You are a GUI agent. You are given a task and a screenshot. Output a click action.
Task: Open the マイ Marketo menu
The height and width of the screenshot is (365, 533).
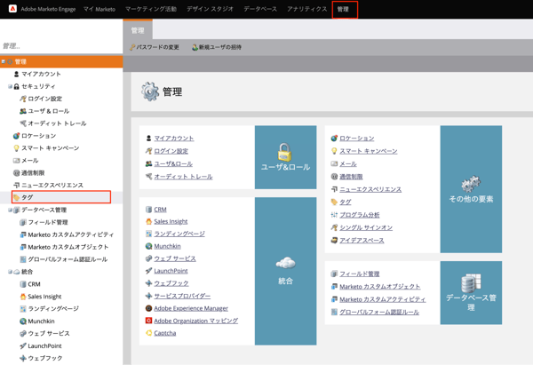(99, 9)
